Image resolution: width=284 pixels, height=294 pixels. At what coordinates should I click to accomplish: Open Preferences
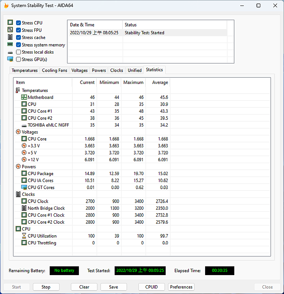pos(181,287)
